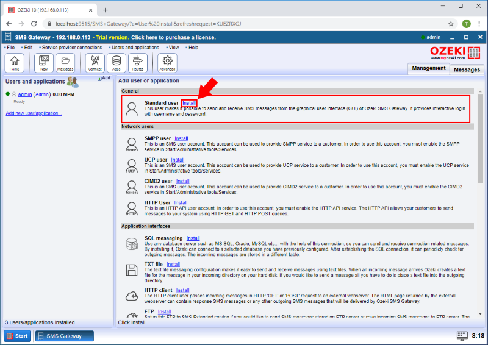This screenshot has height=345, width=488.
Task: Click the Connect antenna toolbar icon
Action: coord(95,63)
